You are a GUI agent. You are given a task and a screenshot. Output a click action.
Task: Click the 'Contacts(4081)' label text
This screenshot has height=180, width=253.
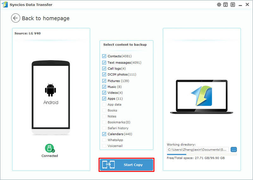tap(120, 56)
